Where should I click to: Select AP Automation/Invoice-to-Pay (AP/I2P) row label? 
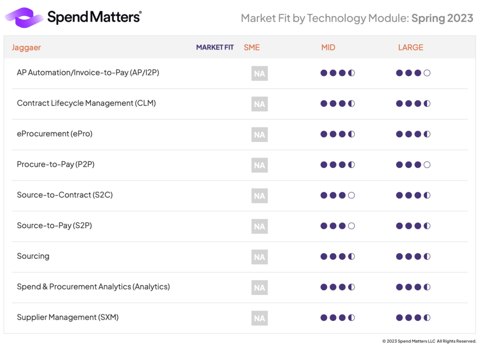pyautogui.click(x=88, y=73)
